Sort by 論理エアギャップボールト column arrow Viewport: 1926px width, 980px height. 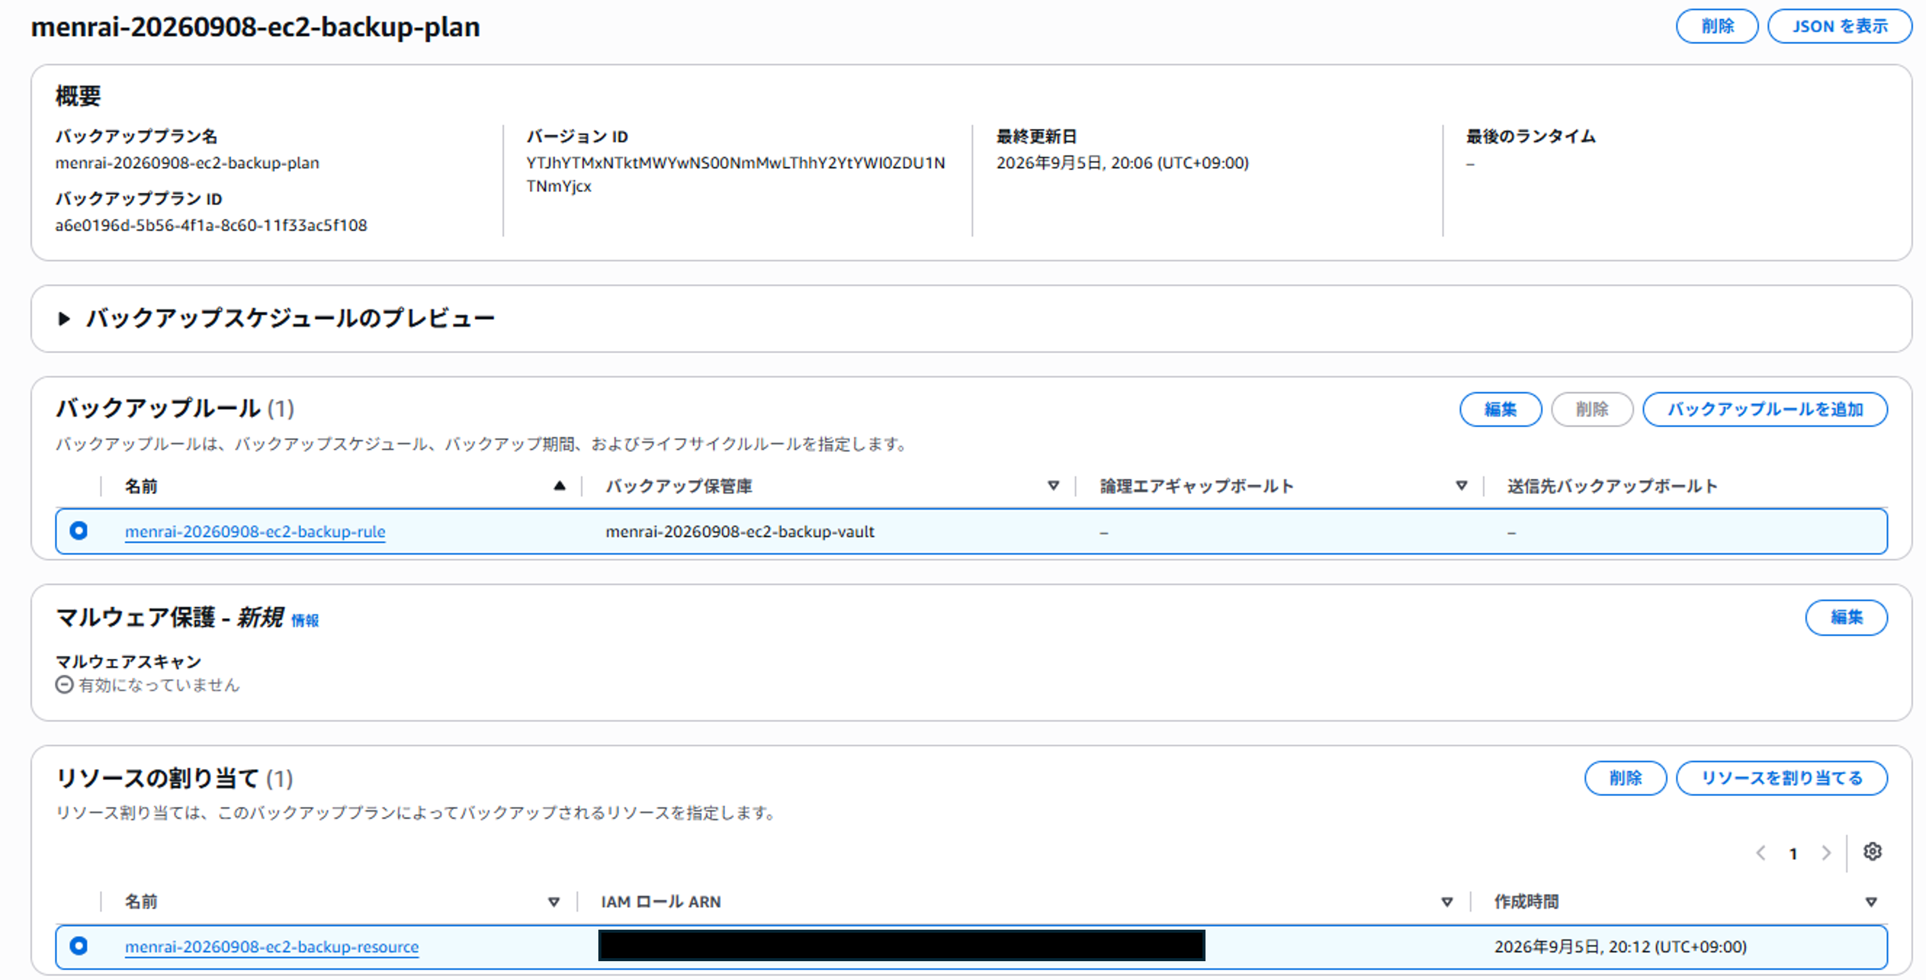[x=1461, y=486]
